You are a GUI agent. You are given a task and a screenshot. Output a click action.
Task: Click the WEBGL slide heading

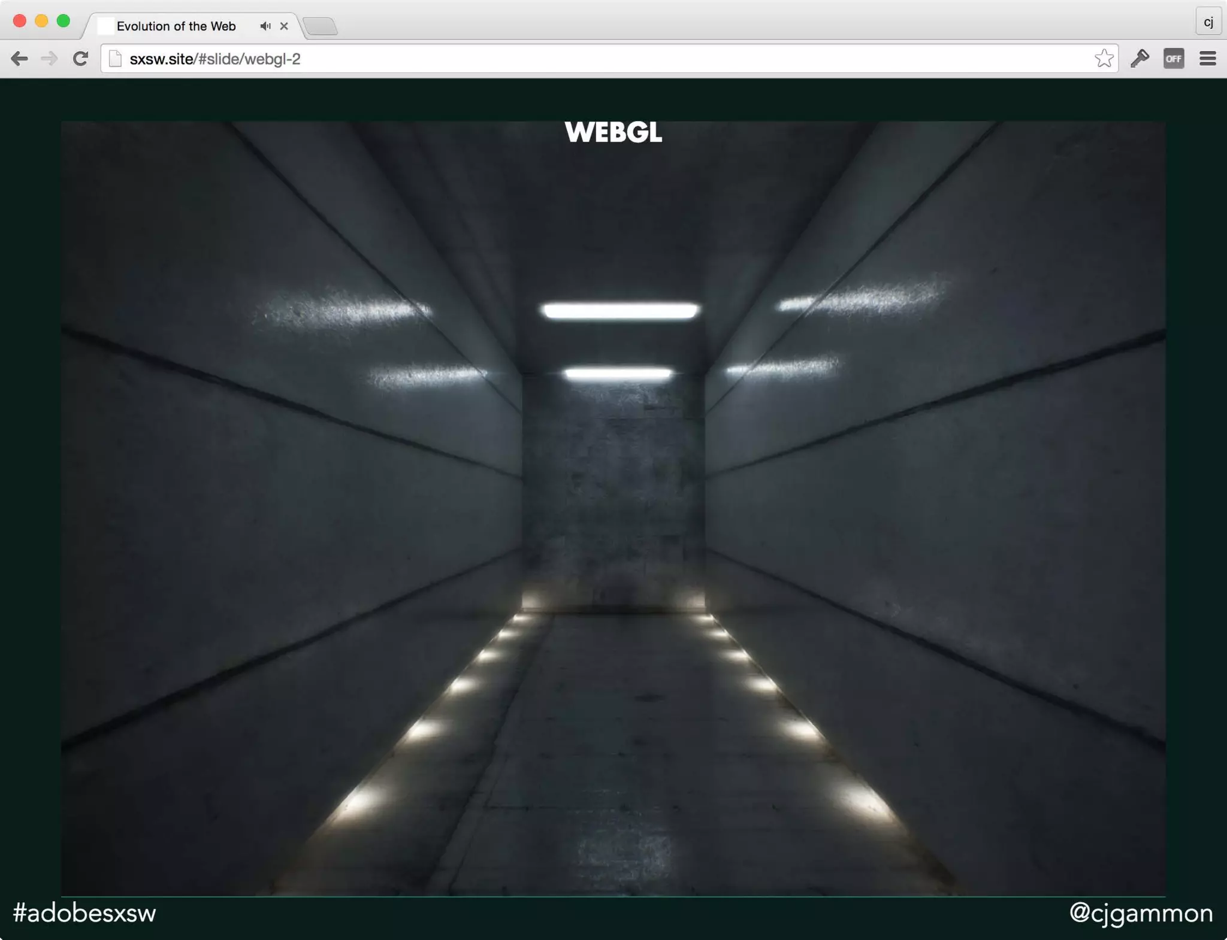(x=613, y=133)
